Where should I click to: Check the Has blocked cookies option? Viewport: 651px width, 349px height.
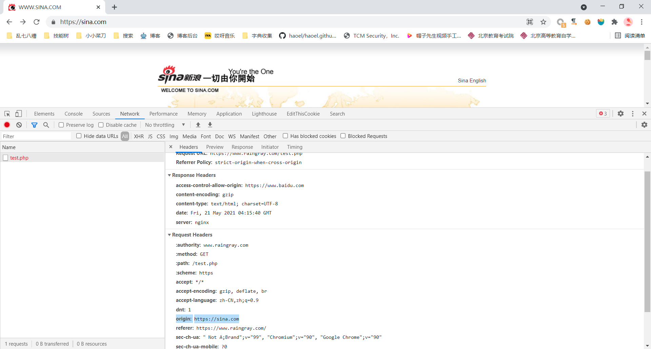coord(285,136)
